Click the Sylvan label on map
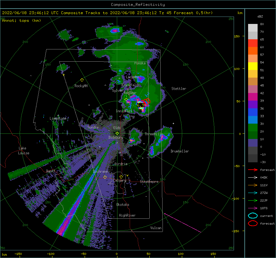Screen dimensions: 276x258 (117, 90)
